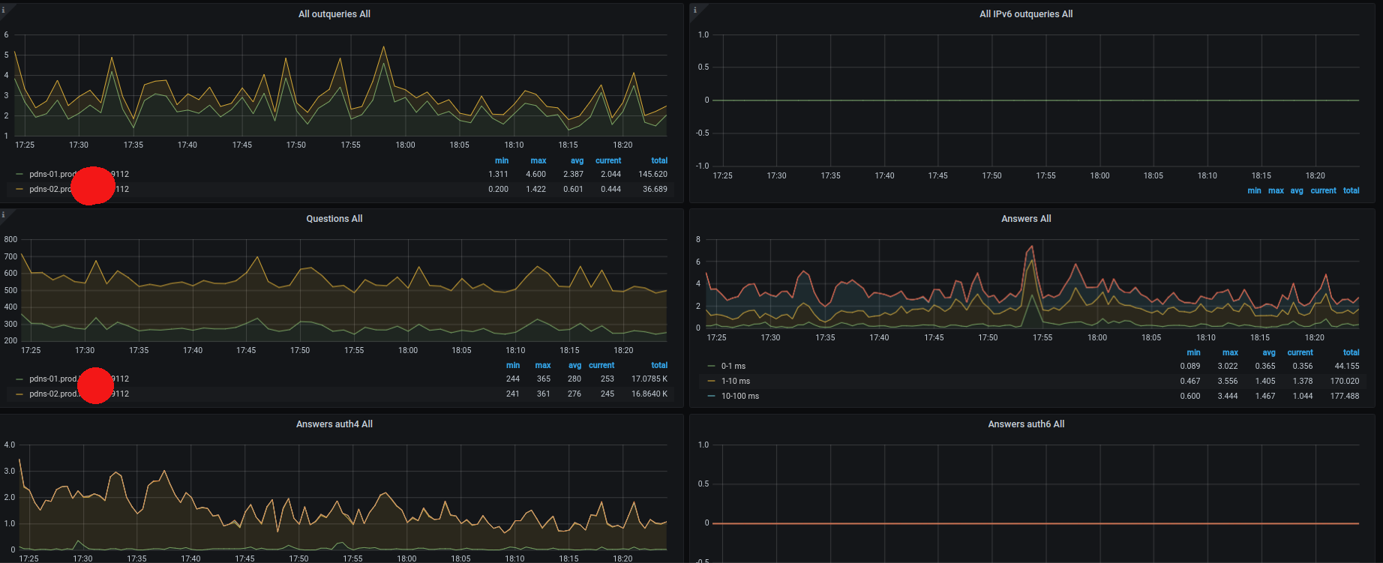The image size is (1383, 563).
Task: Click total value 145.620 in All outqueries legend
Action: pyautogui.click(x=652, y=174)
